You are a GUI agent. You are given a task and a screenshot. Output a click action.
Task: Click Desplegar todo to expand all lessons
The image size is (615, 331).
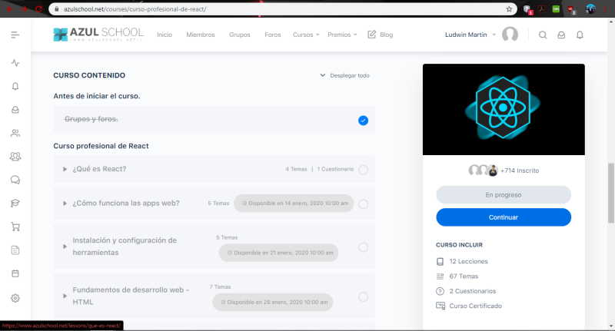pos(345,75)
